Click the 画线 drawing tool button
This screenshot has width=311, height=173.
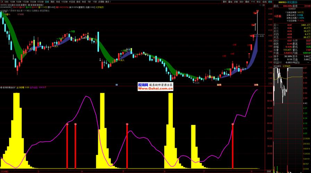coord(247,2)
